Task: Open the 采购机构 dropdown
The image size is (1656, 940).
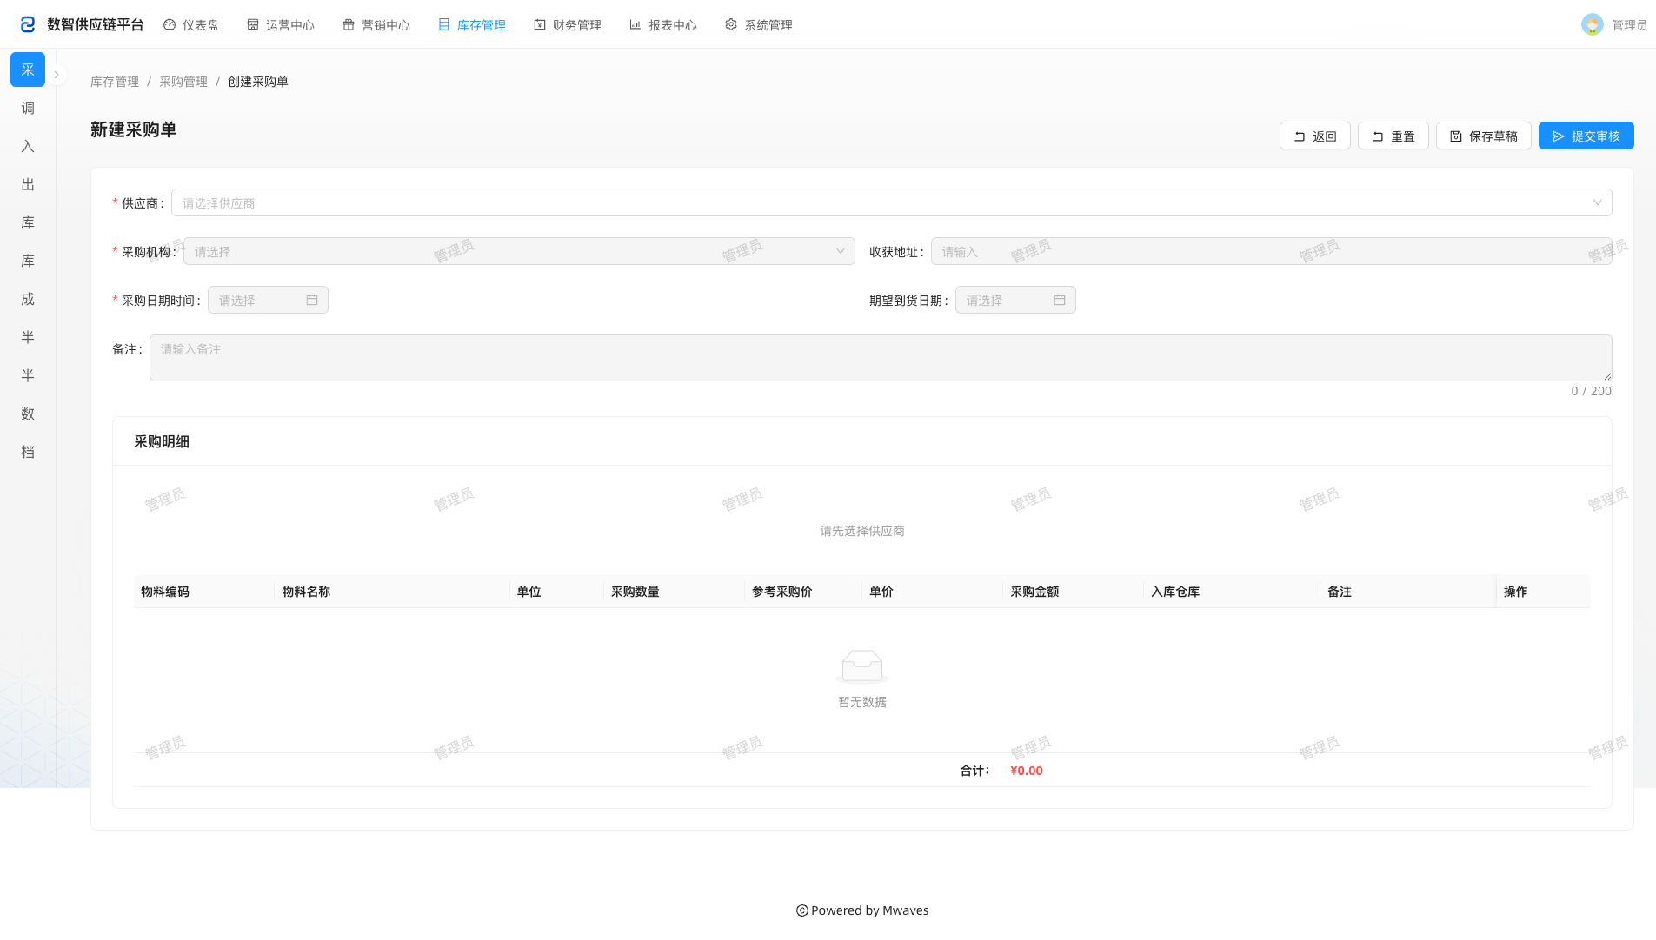Action: pyautogui.click(x=519, y=251)
